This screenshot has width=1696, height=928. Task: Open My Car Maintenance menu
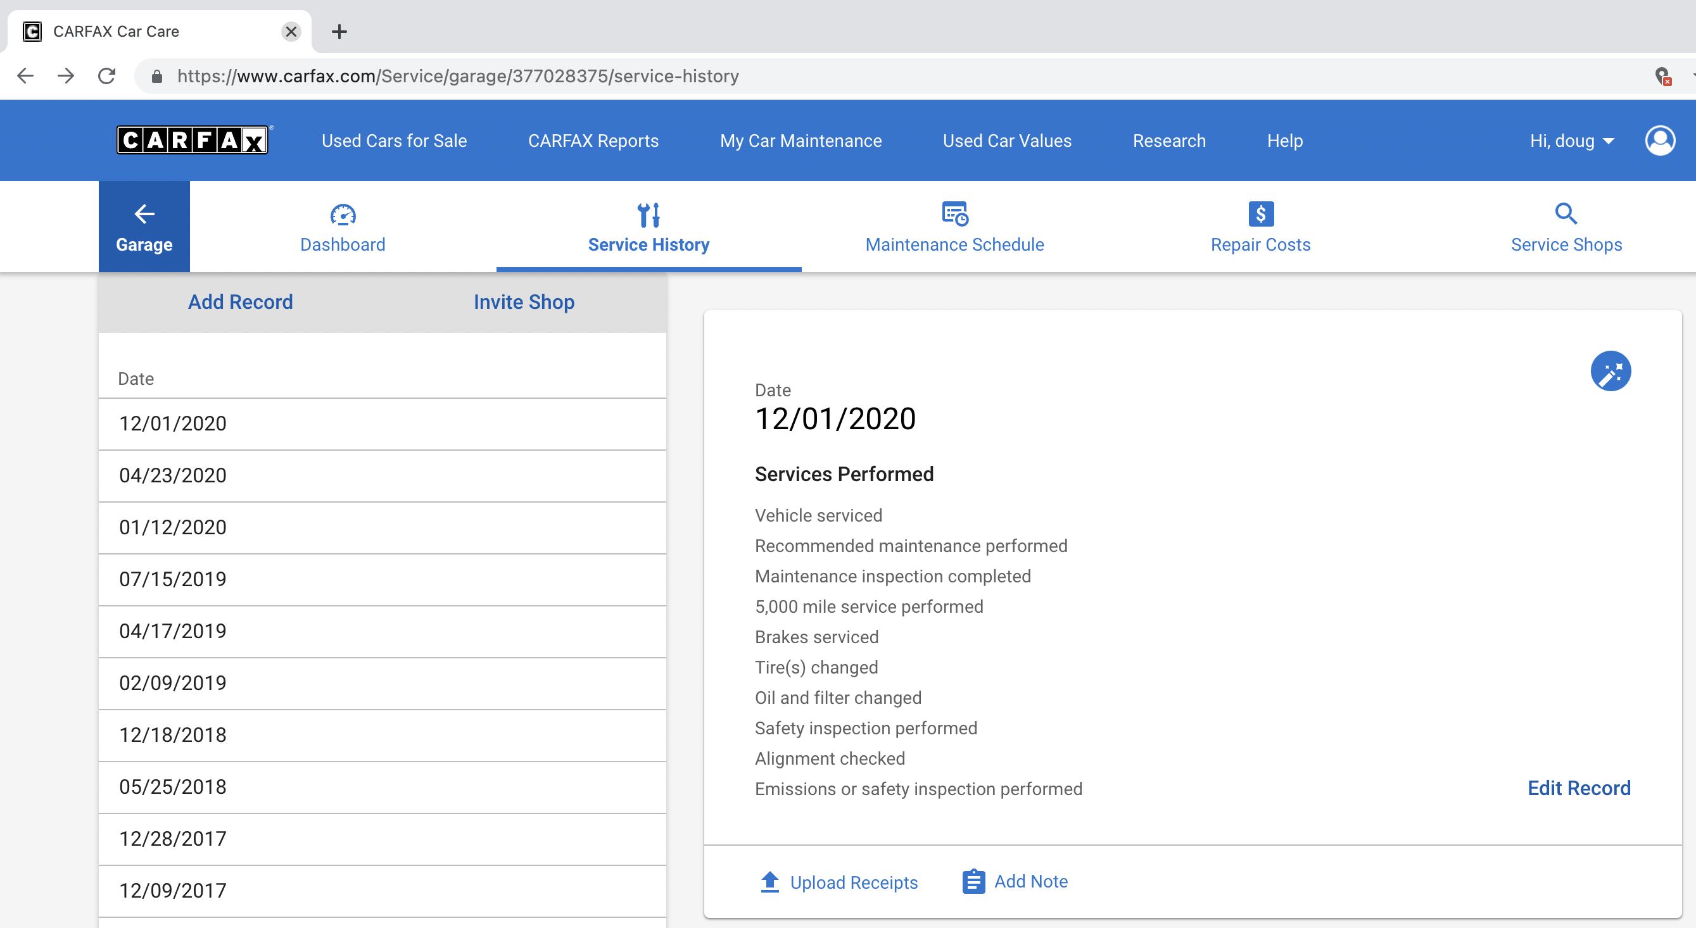coord(801,141)
